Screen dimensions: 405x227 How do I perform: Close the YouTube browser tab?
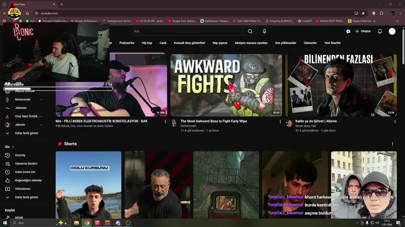(54, 4)
